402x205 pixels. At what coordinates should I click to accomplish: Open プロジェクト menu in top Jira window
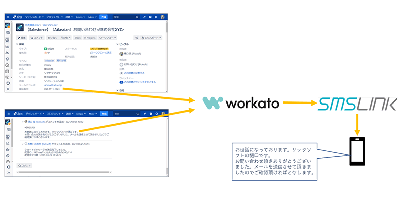tap(54, 17)
